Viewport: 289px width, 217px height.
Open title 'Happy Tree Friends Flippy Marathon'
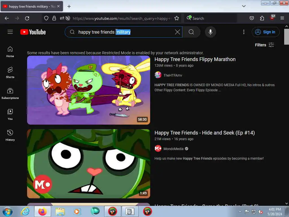click(x=195, y=59)
